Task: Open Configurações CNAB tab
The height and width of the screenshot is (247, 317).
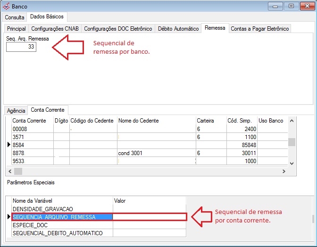Action: tap(55, 29)
